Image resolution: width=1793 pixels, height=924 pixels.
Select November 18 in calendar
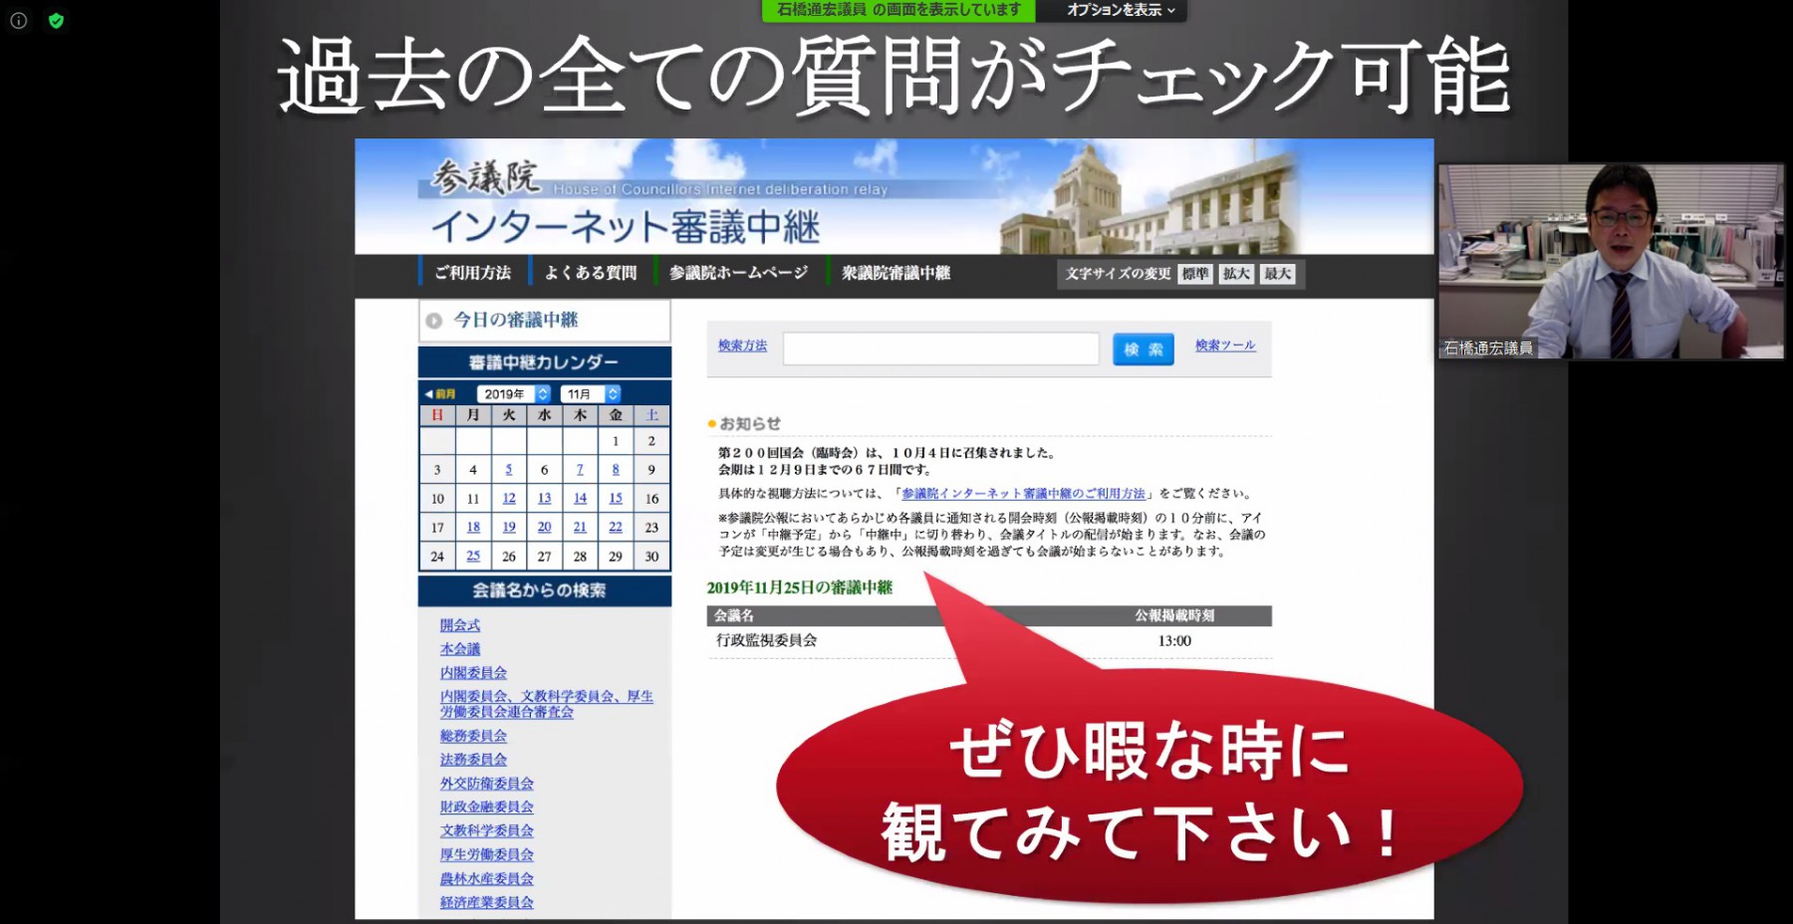(x=473, y=528)
